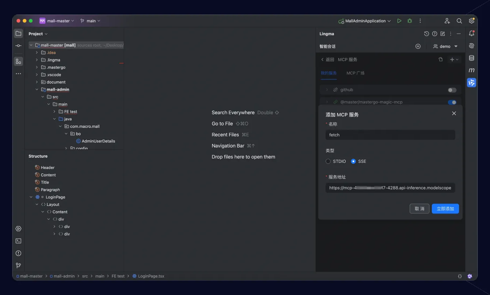The image size is (490, 295).
Task: Disable the mastergo-magic-mcp service toggle
Action: (452, 102)
